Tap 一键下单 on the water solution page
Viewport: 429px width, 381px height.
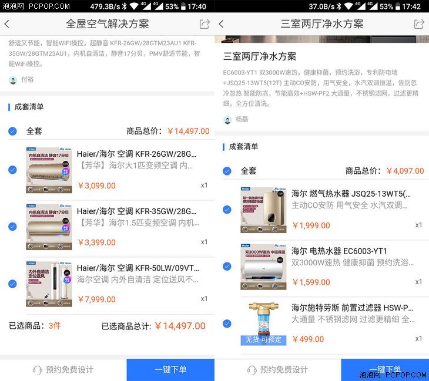(385, 370)
